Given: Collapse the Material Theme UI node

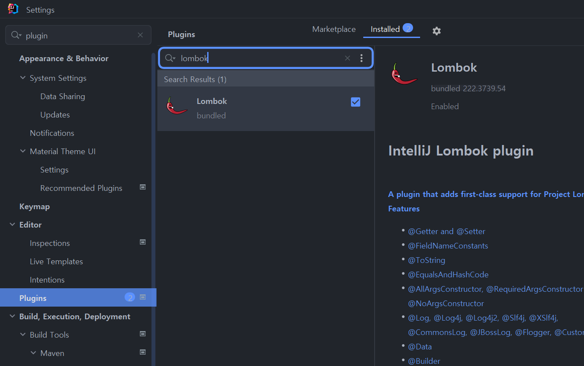Looking at the screenshot, I should pyautogui.click(x=23, y=151).
